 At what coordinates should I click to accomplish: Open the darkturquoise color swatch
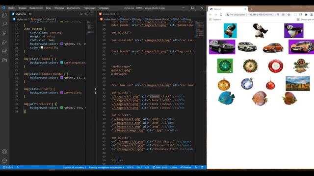tap(62, 63)
